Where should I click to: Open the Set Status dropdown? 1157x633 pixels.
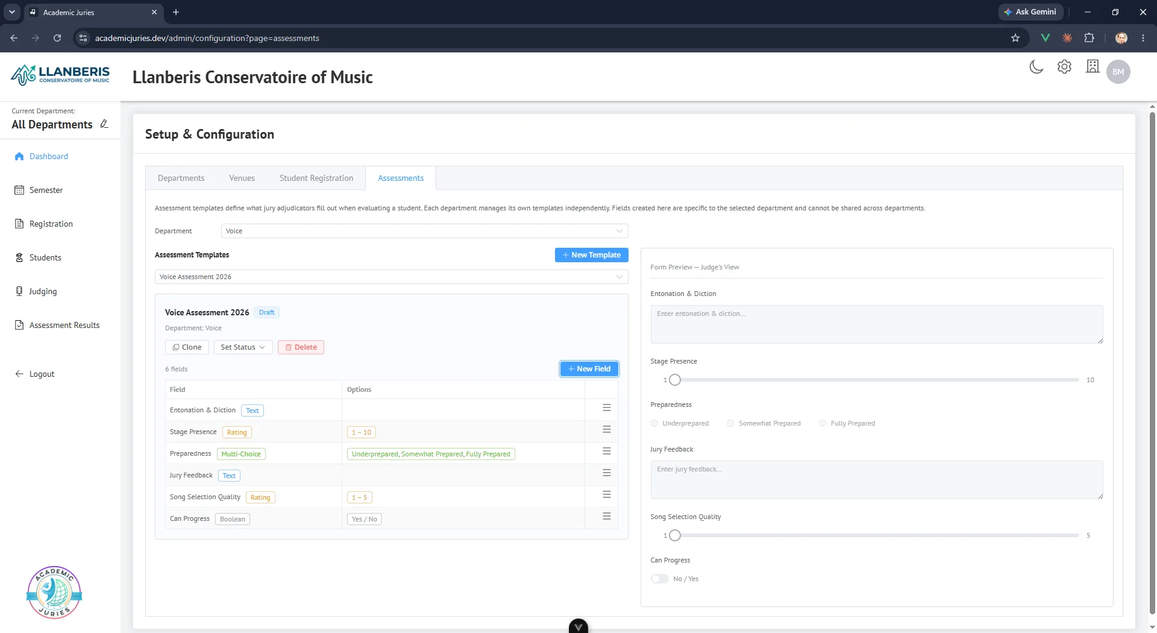[243, 347]
